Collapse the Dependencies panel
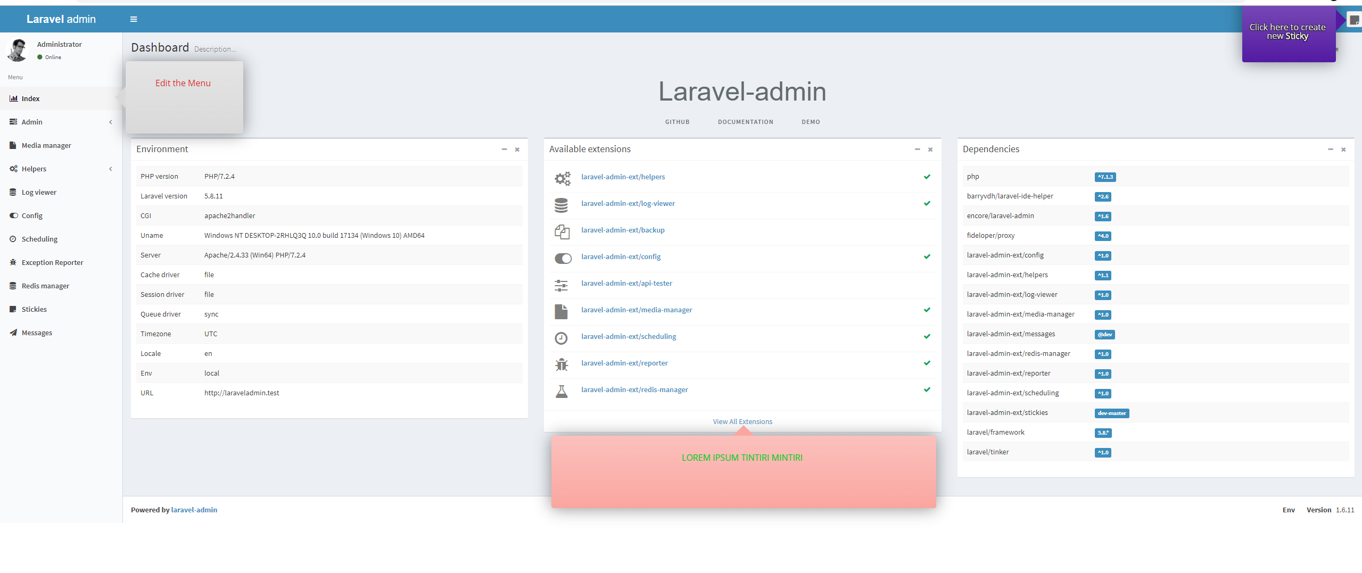This screenshot has width=1362, height=573. coord(1330,150)
